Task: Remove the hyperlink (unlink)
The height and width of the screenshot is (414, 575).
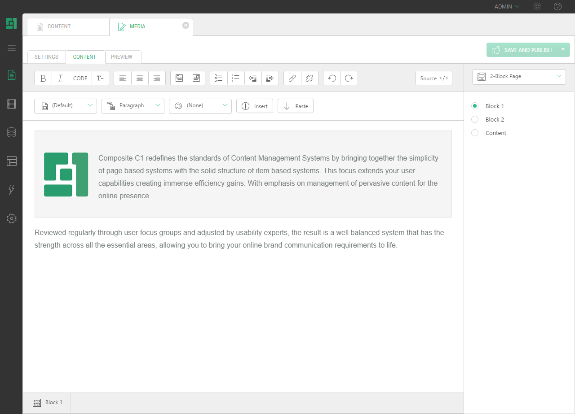Action: pos(310,78)
